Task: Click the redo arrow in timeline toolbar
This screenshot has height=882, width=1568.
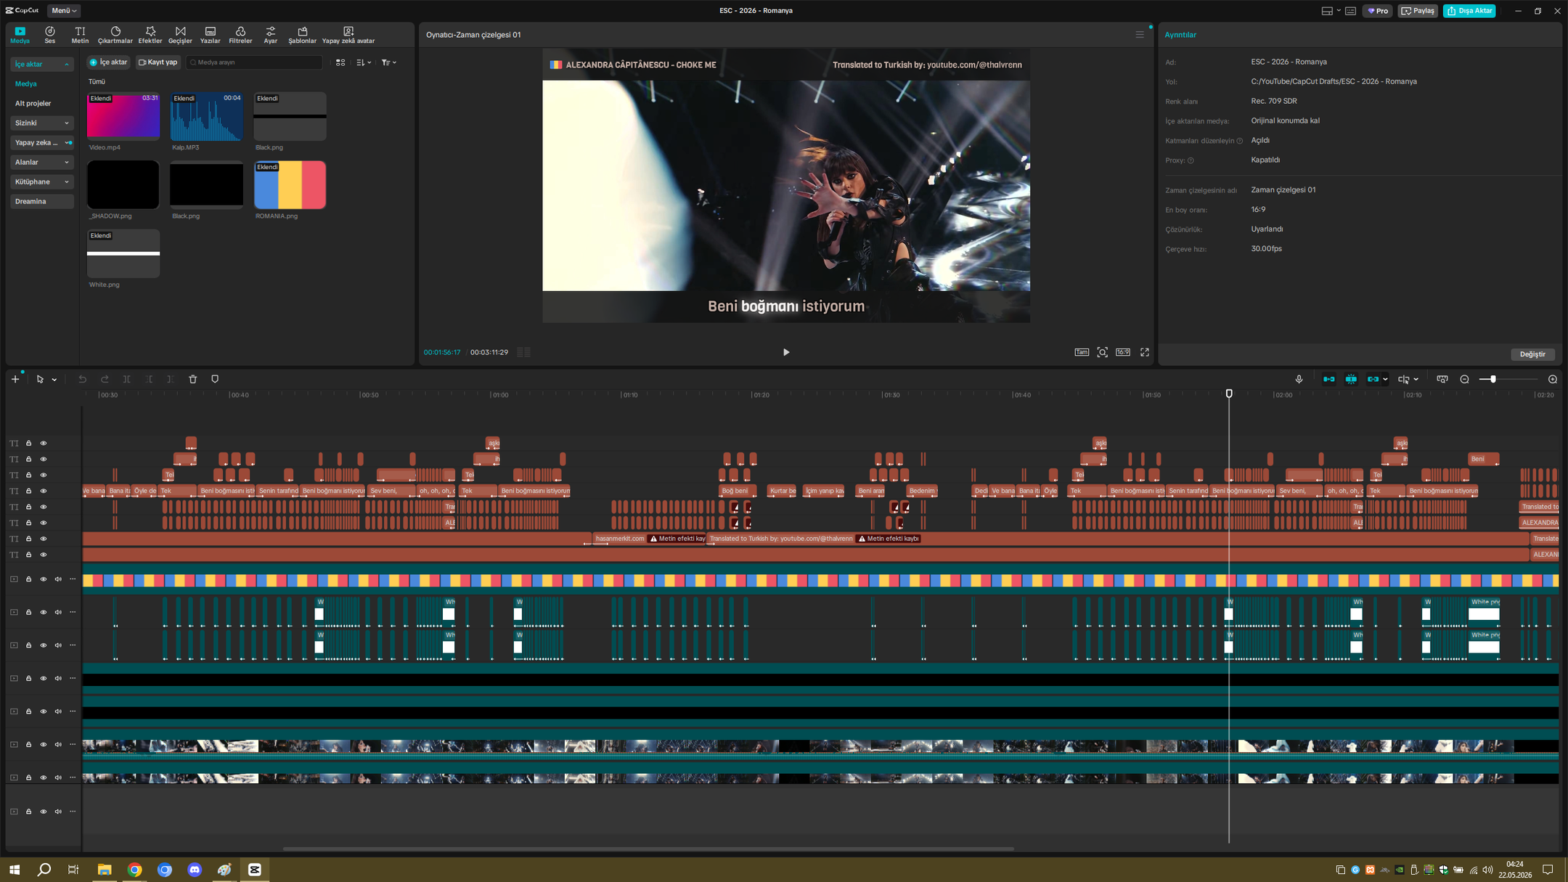Action: (x=105, y=379)
